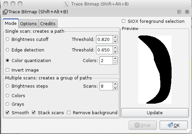Click the Colors value field showing 2

[x=106, y=60]
